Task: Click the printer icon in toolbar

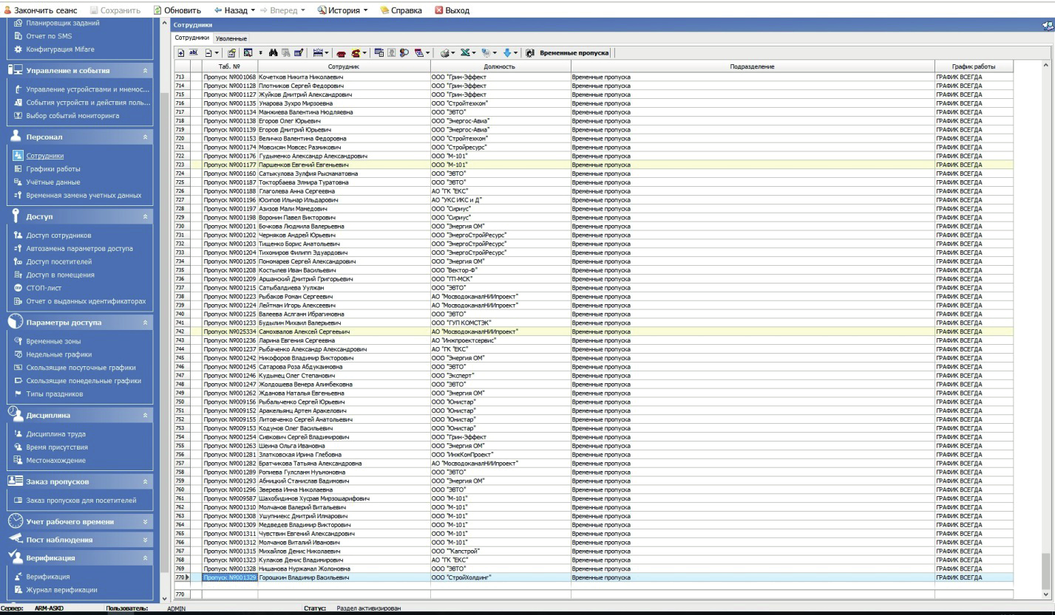Action: [445, 53]
